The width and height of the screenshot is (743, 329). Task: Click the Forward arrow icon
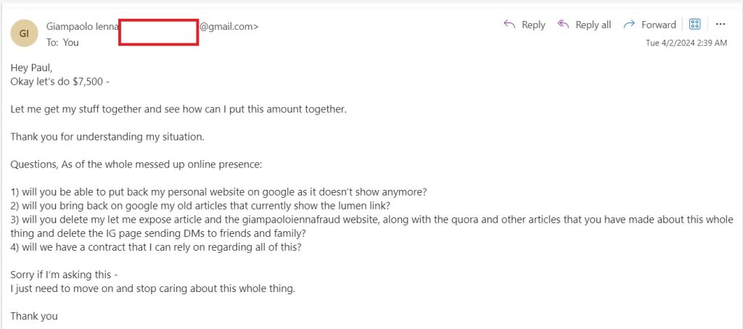click(629, 25)
